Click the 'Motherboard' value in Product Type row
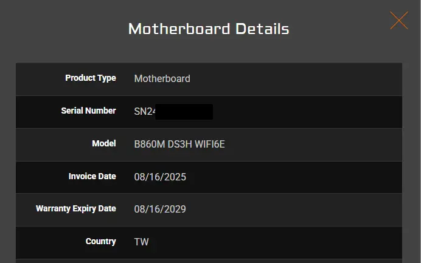Screen dimensions: 421x263 (x=162, y=78)
